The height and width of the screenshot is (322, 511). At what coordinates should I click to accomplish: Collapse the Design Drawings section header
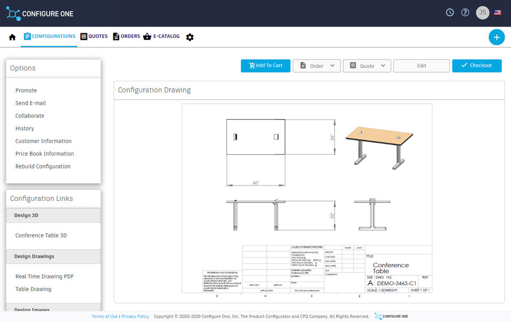pos(53,256)
